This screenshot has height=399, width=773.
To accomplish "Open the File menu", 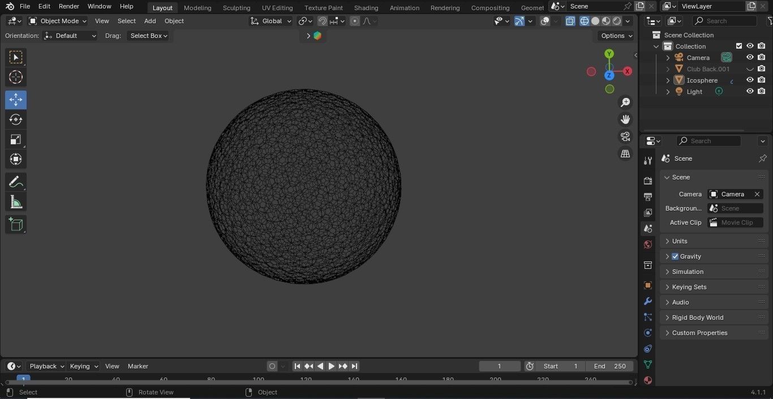I will pyautogui.click(x=25, y=6).
